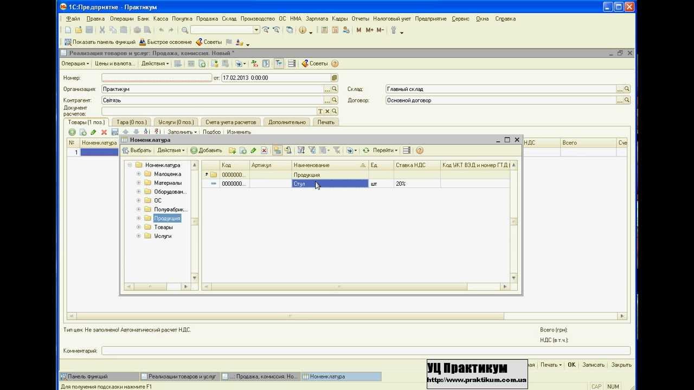Click the Cut scissors icon in main toolbar
Screen dimensions: 694x390
click(x=102, y=30)
